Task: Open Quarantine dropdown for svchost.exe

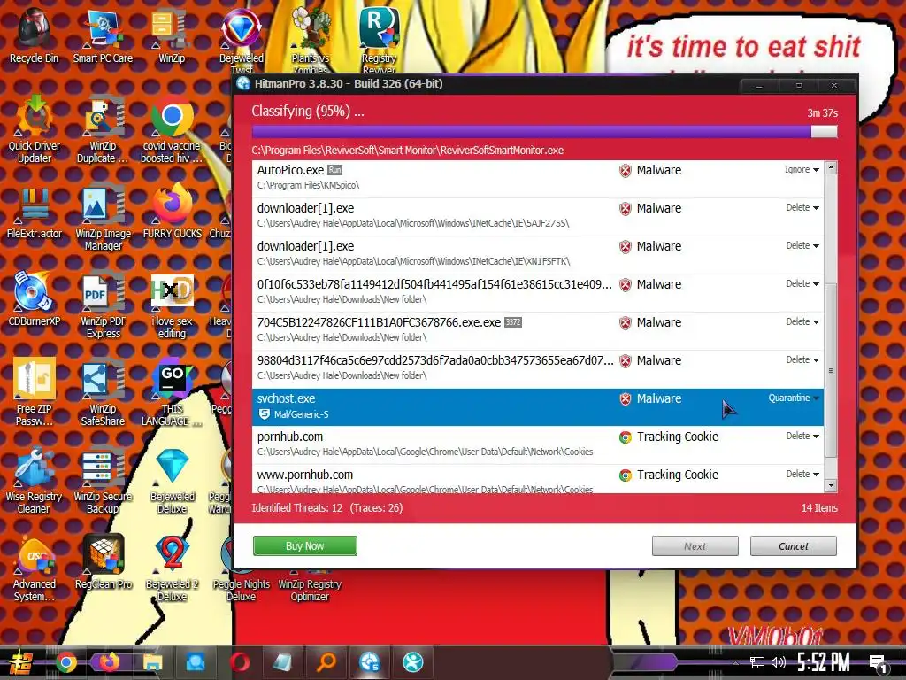Action: (x=794, y=398)
